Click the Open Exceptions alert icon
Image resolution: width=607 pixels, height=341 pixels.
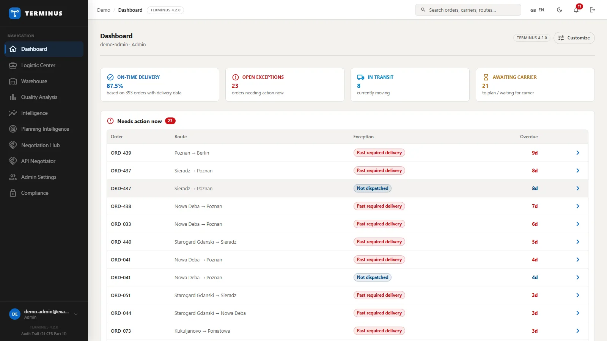[x=236, y=77]
